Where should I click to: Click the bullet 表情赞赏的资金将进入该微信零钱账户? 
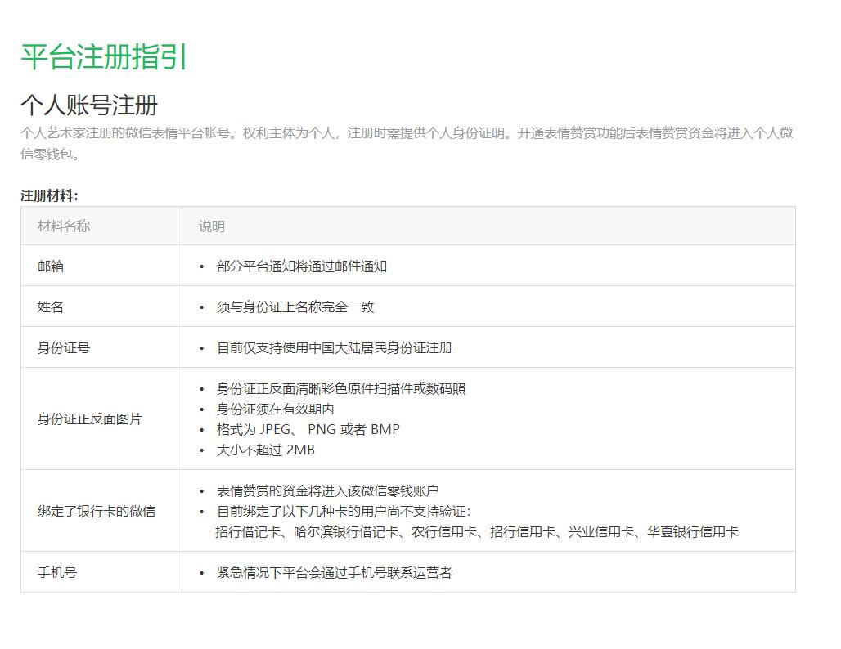[328, 490]
